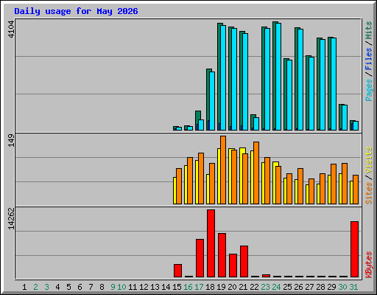
Task: Click day 10 on the x-axis
Action: point(121,287)
